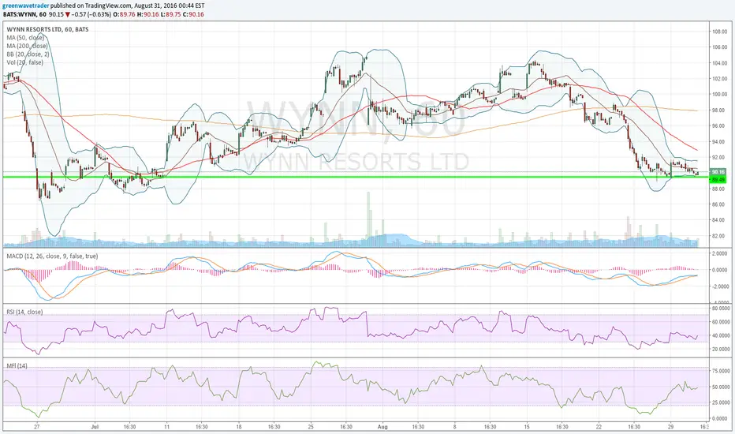Click the 88.00 price axis label
The width and height of the screenshot is (735, 434).
719,189
